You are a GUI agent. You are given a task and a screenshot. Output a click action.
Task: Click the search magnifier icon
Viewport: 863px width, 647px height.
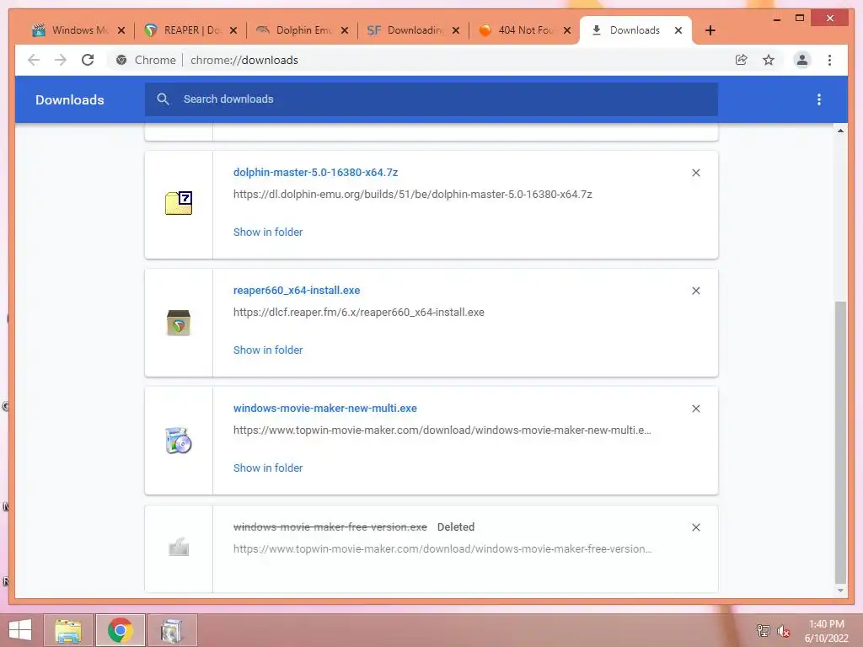163,99
